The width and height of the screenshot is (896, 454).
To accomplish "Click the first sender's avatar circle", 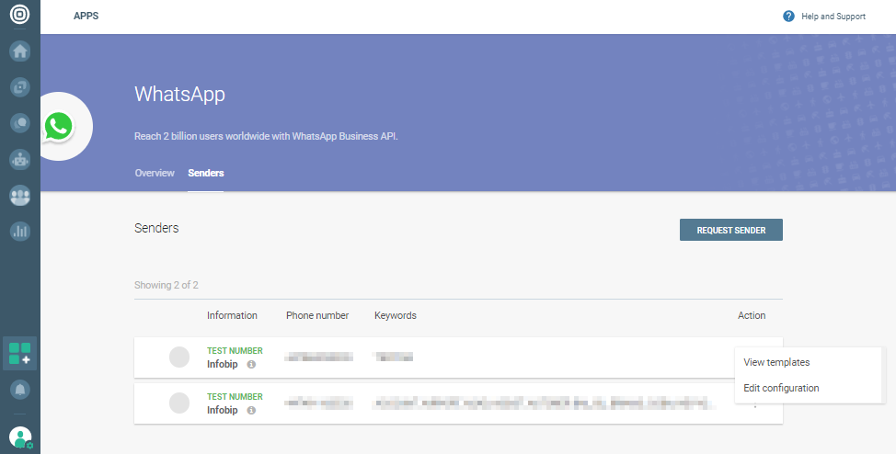I will tap(179, 358).
